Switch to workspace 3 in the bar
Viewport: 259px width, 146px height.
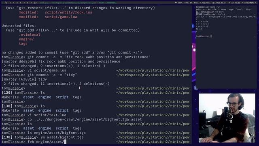[10, 3]
